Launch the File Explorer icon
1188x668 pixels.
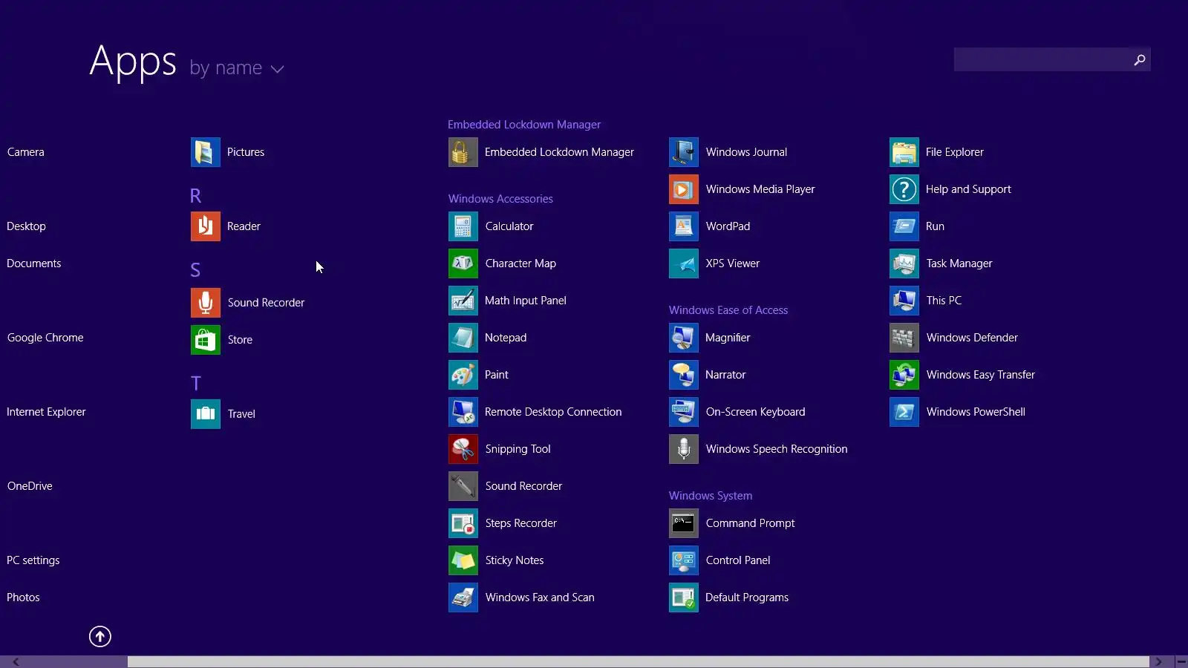pyautogui.click(x=904, y=152)
